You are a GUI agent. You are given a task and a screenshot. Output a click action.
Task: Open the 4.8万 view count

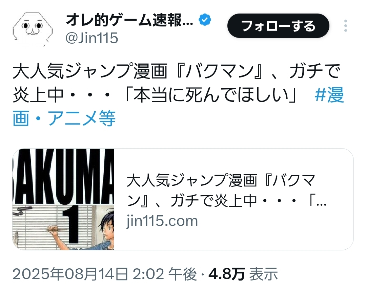coord(226,274)
